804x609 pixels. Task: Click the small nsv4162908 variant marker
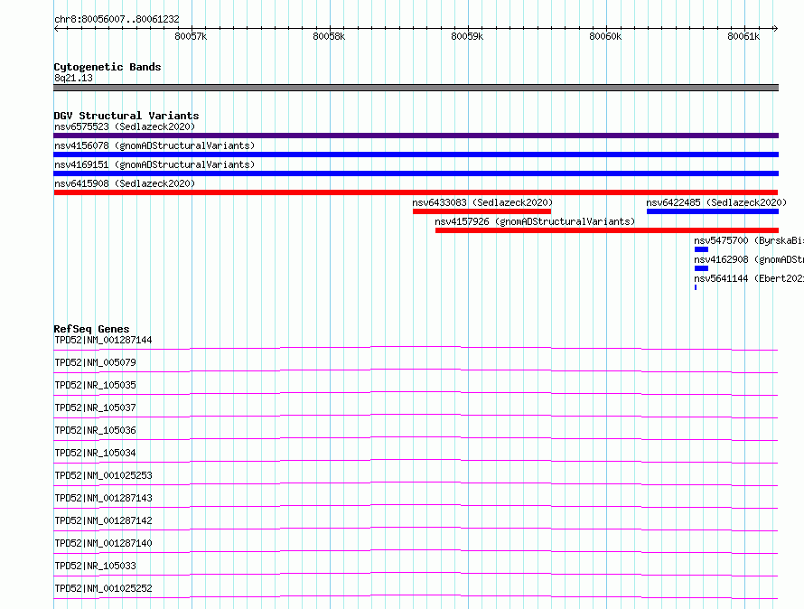coord(701,268)
